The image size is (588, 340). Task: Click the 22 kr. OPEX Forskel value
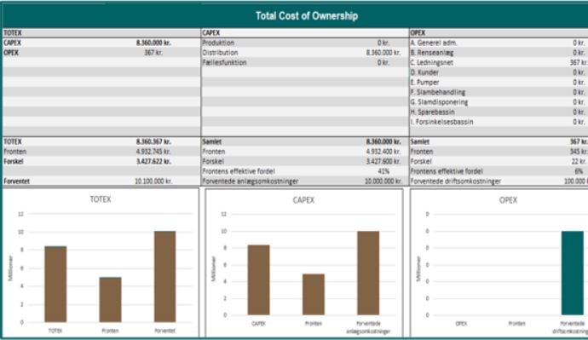pyautogui.click(x=579, y=162)
